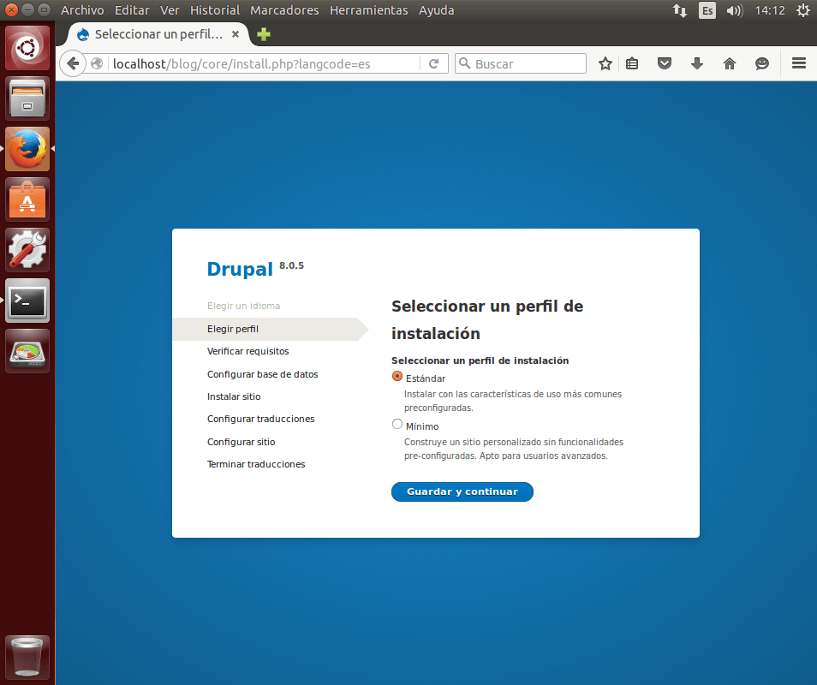This screenshot has height=685, width=817.
Task: Open Ubuntu Dash from the launcher
Action: (27, 48)
